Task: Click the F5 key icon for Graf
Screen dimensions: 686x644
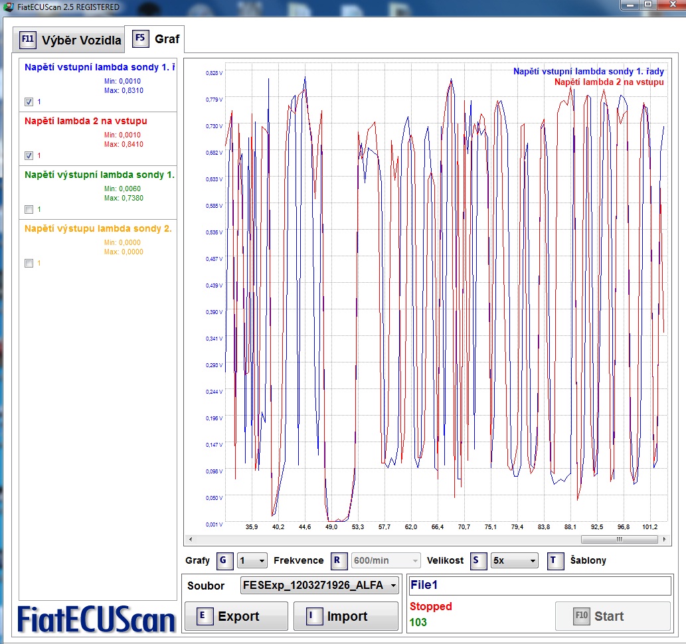Action: (140, 39)
